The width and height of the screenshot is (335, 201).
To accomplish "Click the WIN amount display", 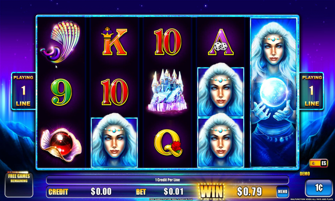I will 249,191.
